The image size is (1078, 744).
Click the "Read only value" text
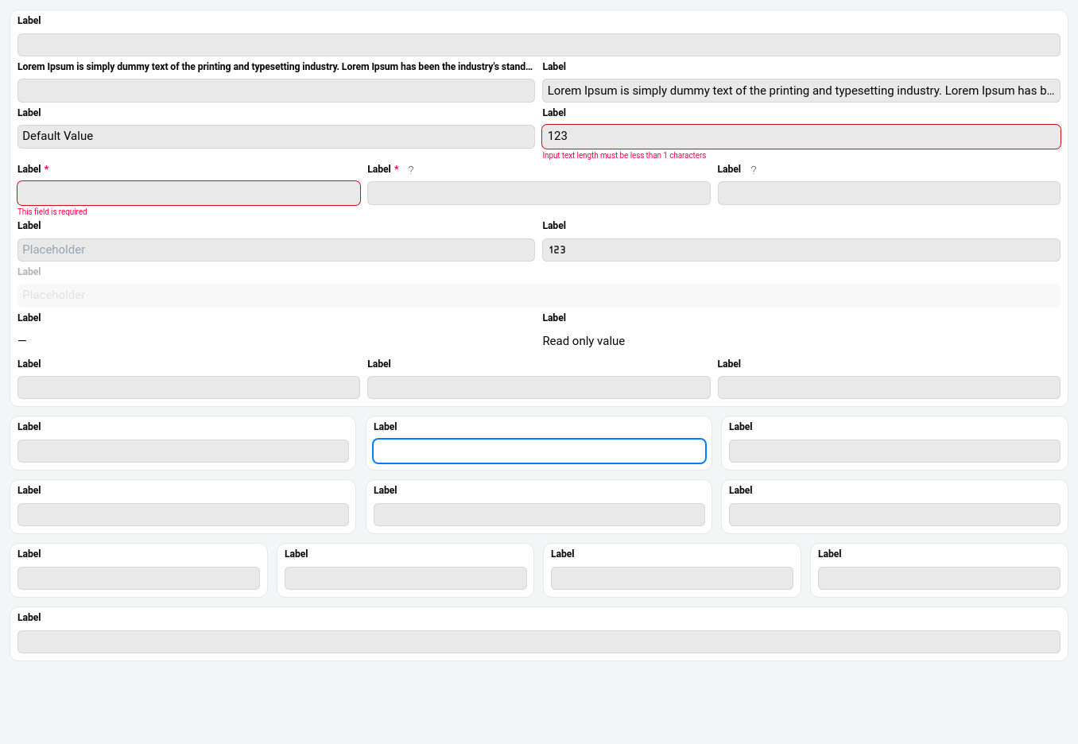pos(584,341)
